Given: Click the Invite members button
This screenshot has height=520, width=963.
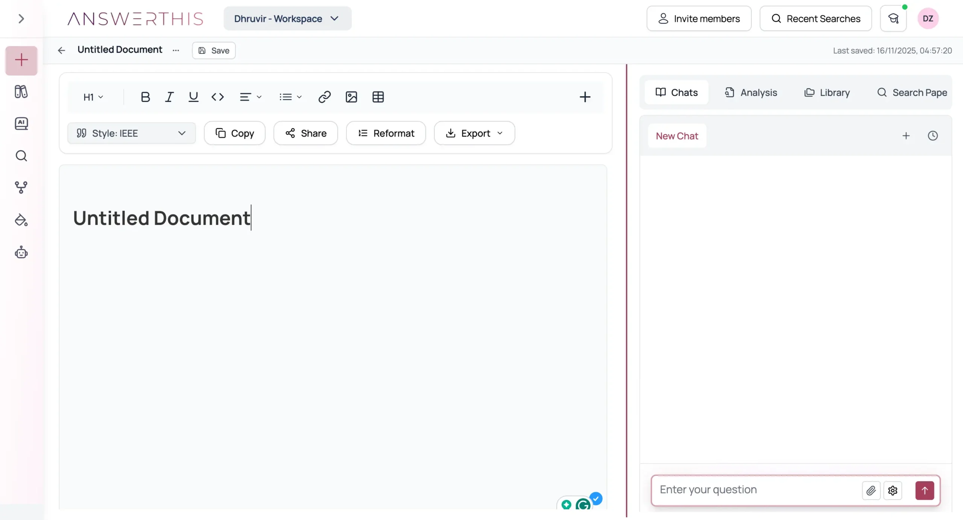Looking at the screenshot, I should coord(699,18).
